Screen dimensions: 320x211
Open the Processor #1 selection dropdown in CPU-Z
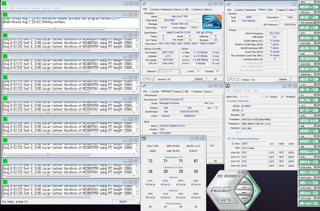(169, 72)
